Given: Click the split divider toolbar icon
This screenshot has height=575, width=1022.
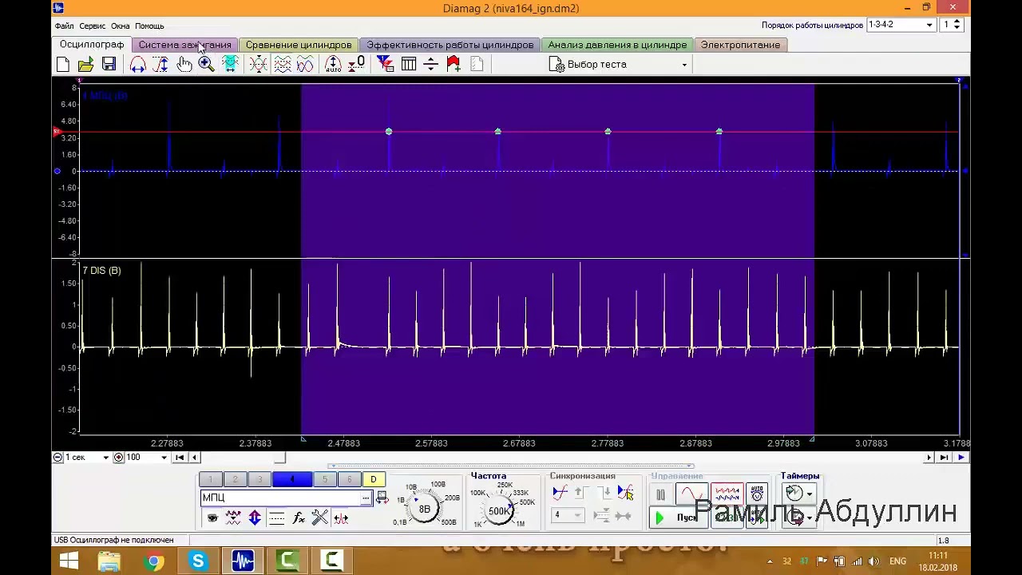Looking at the screenshot, I should (x=430, y=65).
